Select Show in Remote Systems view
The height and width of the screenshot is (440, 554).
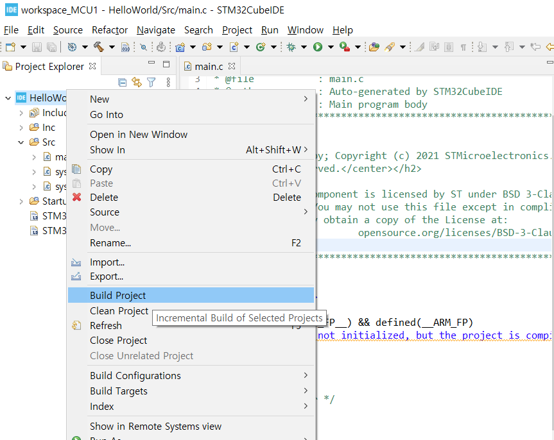(191, 427)
